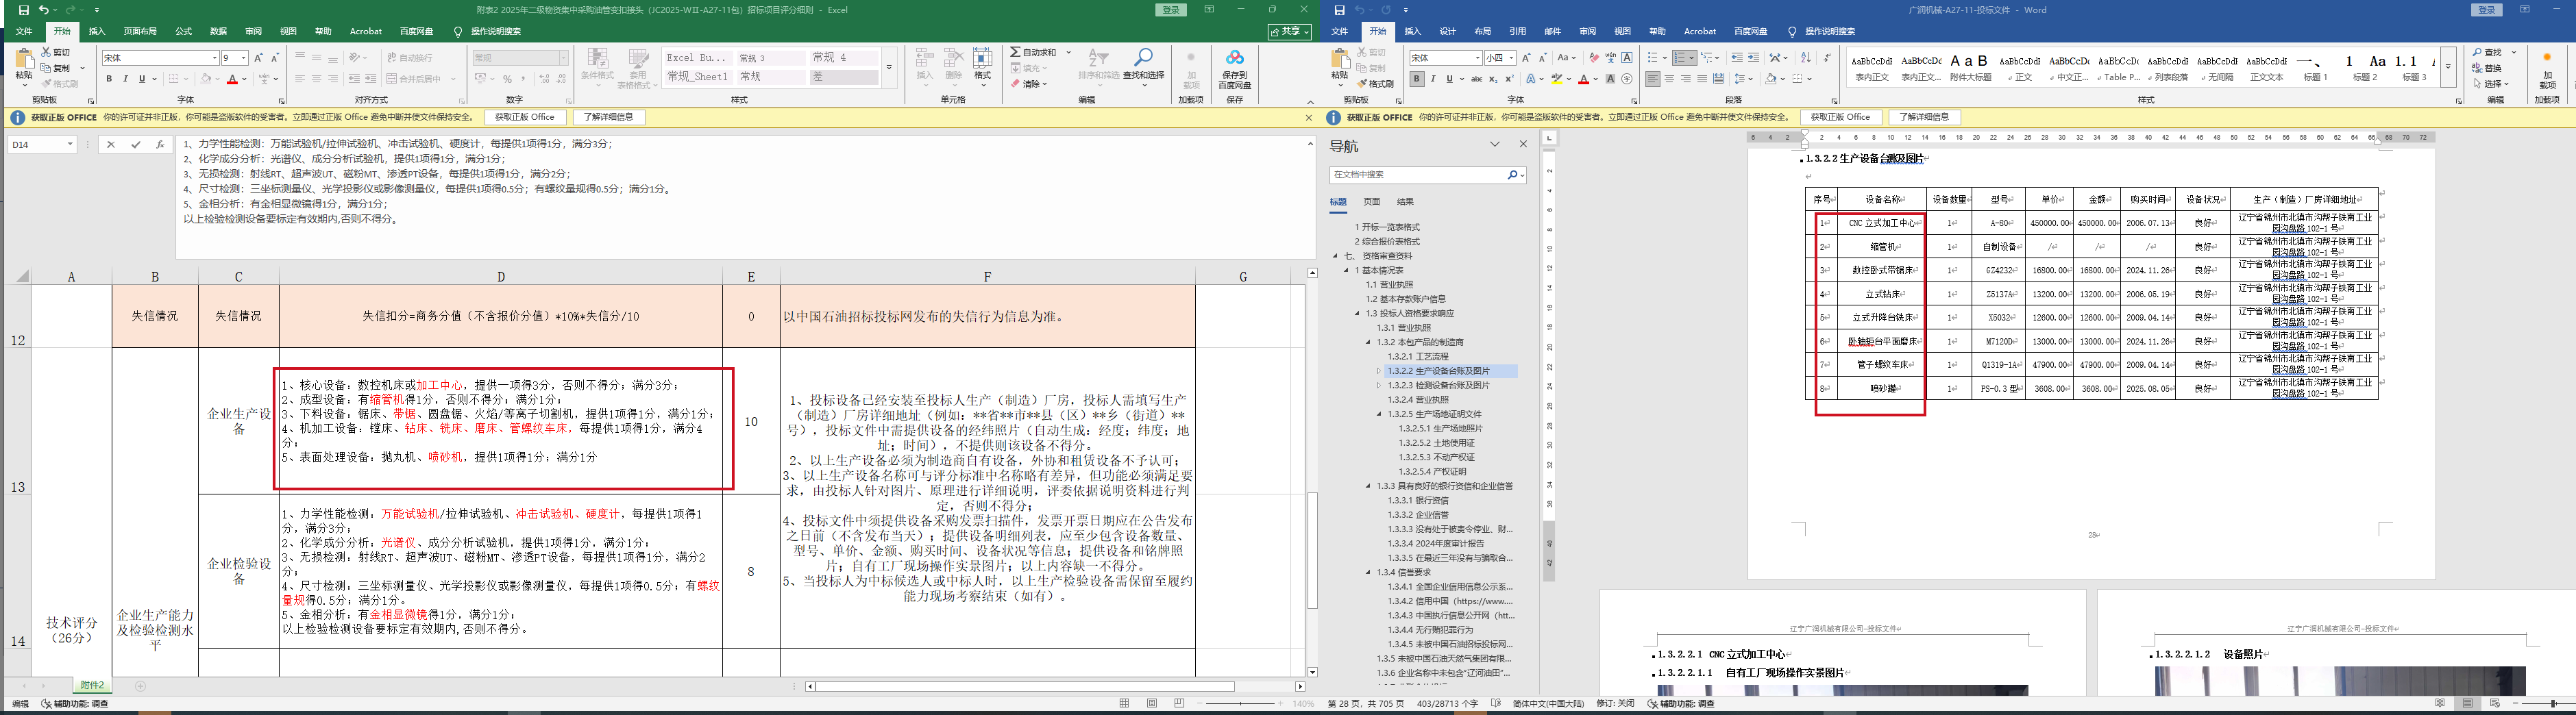Open the font size dropdown in Excel
Screen dimensions: 2576x715
(x=243, y=58)
